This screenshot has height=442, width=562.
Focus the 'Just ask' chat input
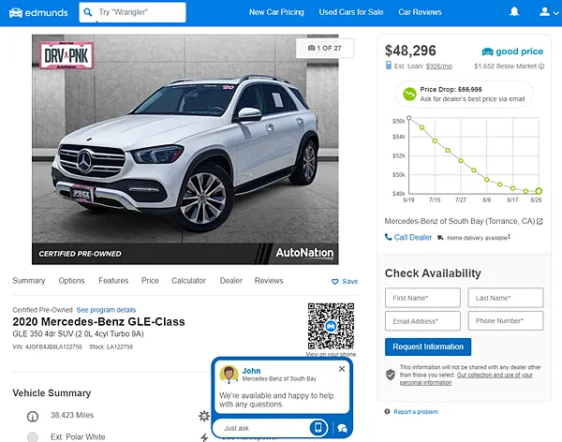pos(261,428)
